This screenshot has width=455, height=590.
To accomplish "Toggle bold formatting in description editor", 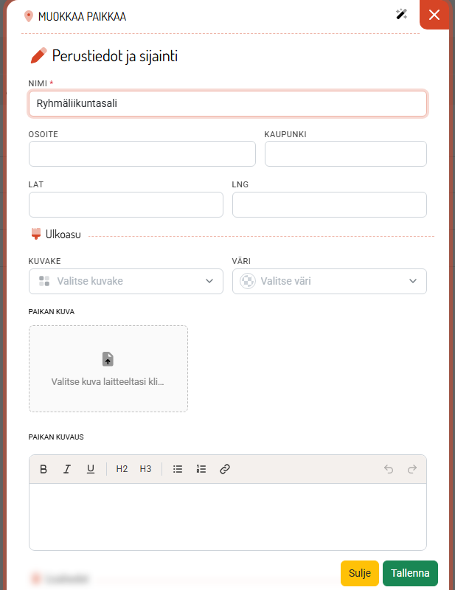I will (x=44, y=469).
